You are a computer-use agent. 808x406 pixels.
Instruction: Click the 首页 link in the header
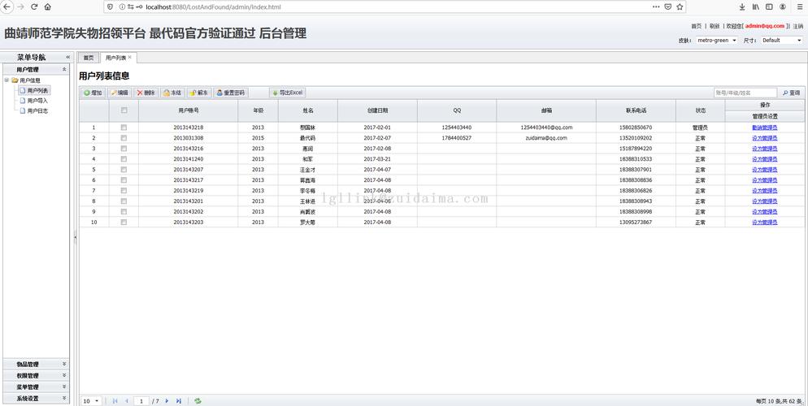696,26
